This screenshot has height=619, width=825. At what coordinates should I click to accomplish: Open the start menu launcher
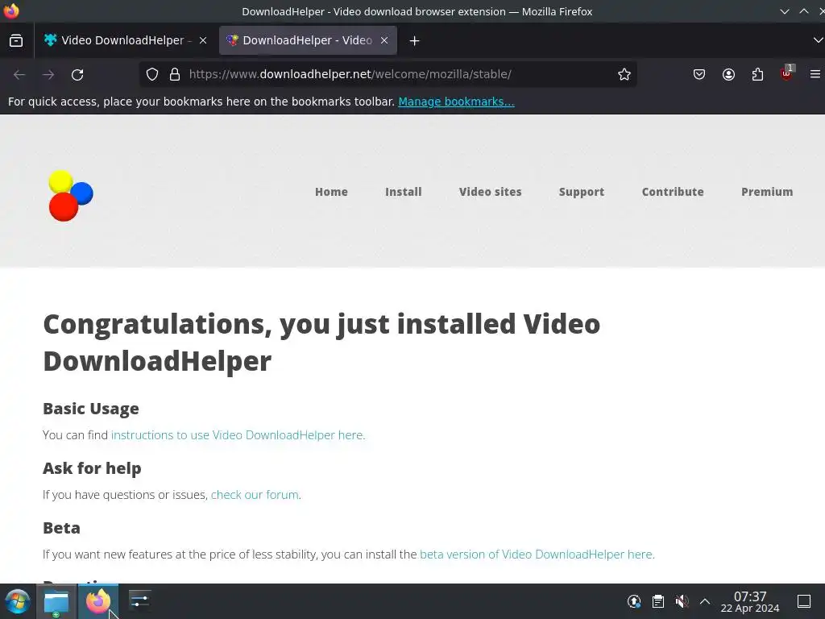[18, 601]
